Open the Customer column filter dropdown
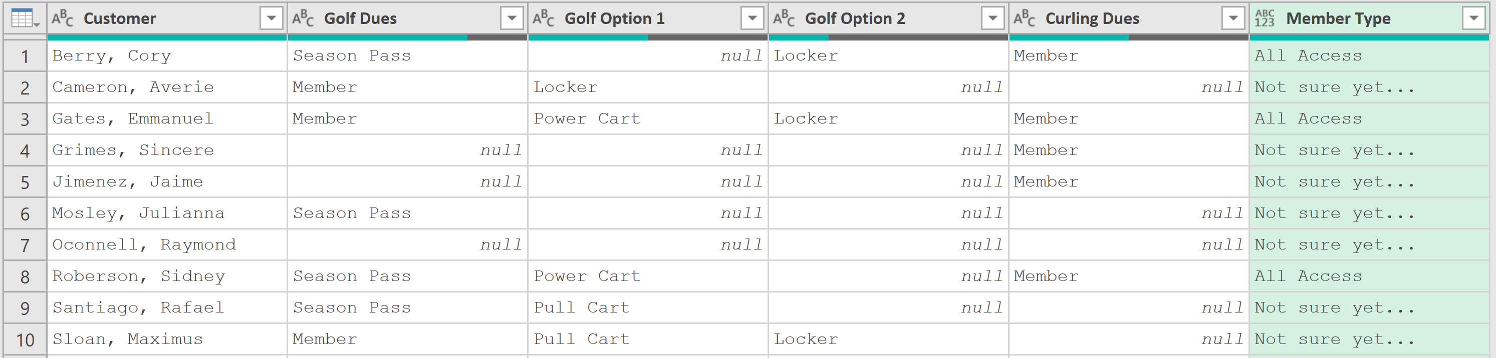Image resolution: width=1496 pixels, height=358 pixels. coord(271,19)
